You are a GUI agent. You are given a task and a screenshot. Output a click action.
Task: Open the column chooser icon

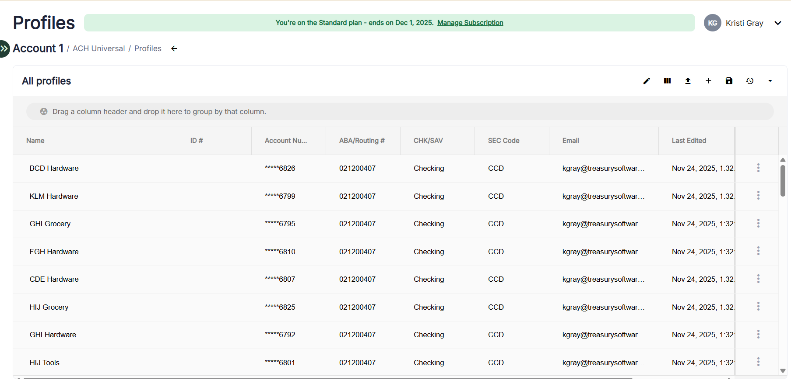coord(667,81)
